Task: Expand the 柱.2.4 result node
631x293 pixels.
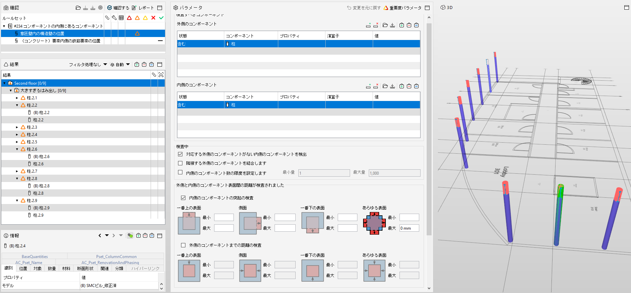Action: (17, 135)
